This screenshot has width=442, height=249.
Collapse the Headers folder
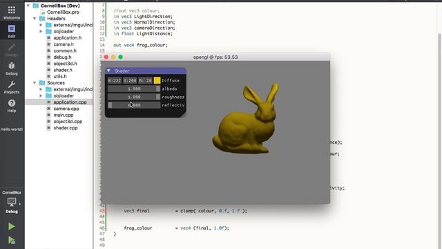35,19
